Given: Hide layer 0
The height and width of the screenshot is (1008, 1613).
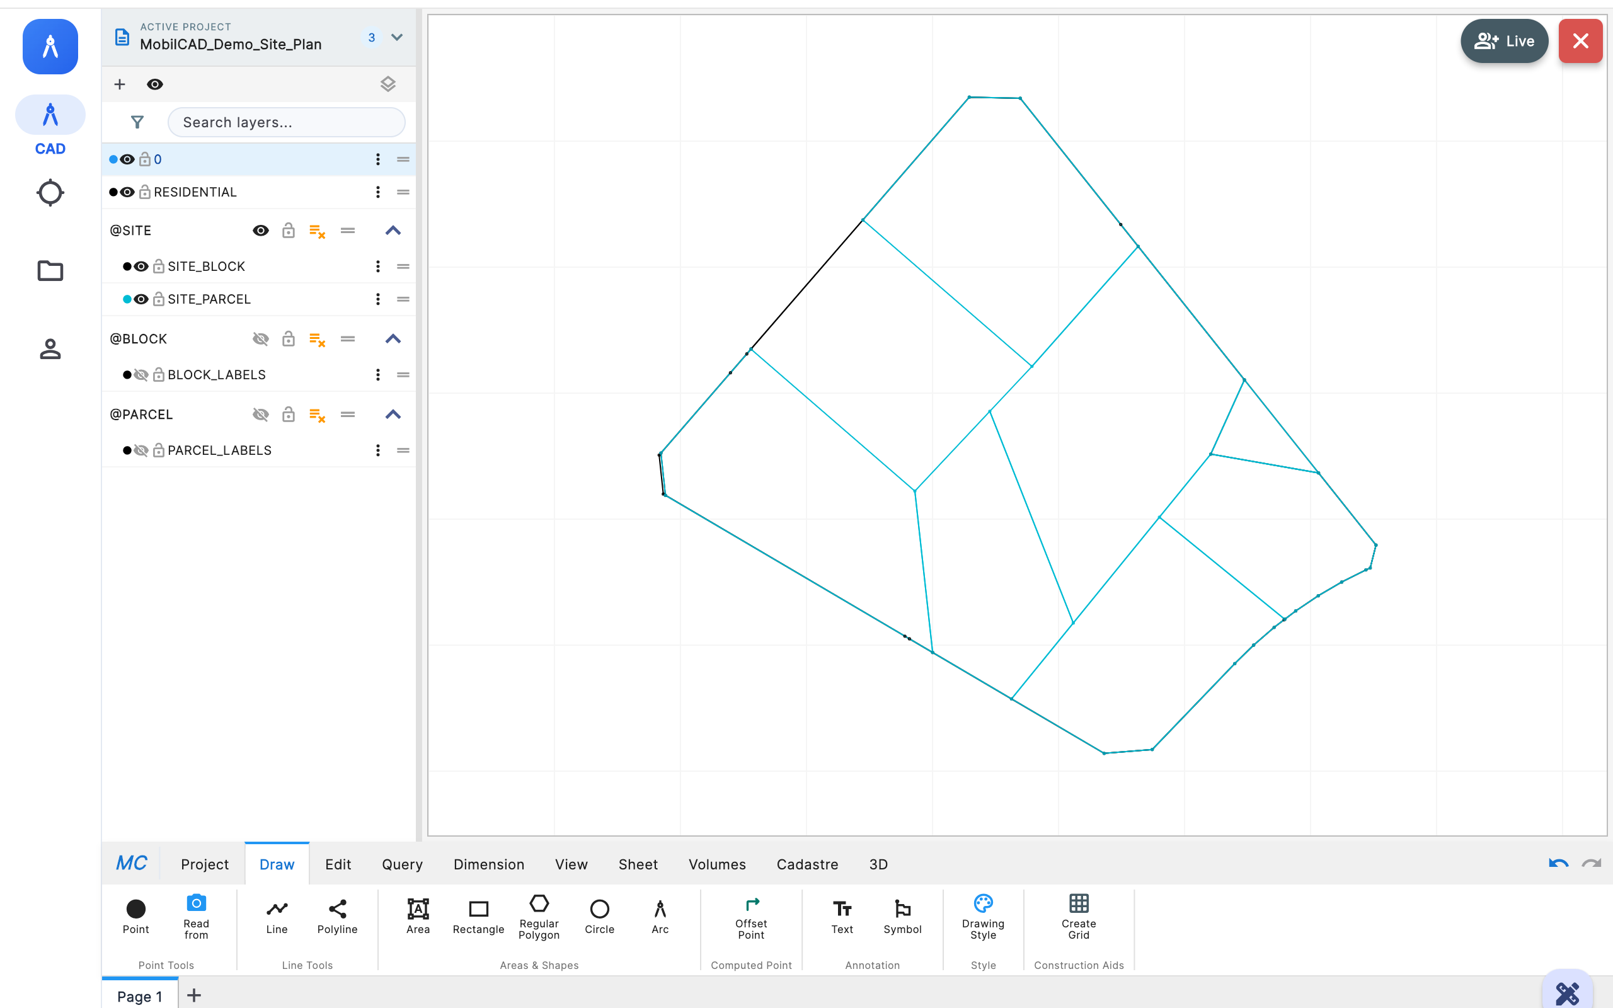Looking at the screenshot, I should pyautogui.click(x=127, y=159).
